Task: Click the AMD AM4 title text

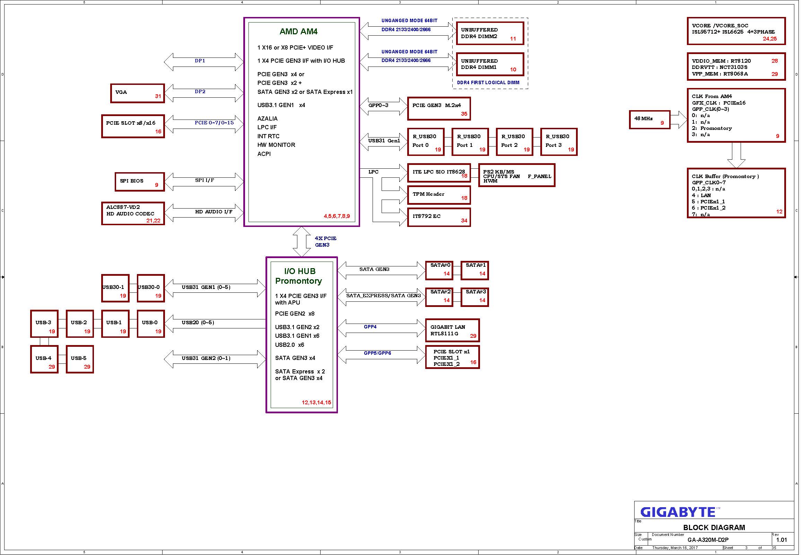Action: pyautogui.click(x=299, y=32)
